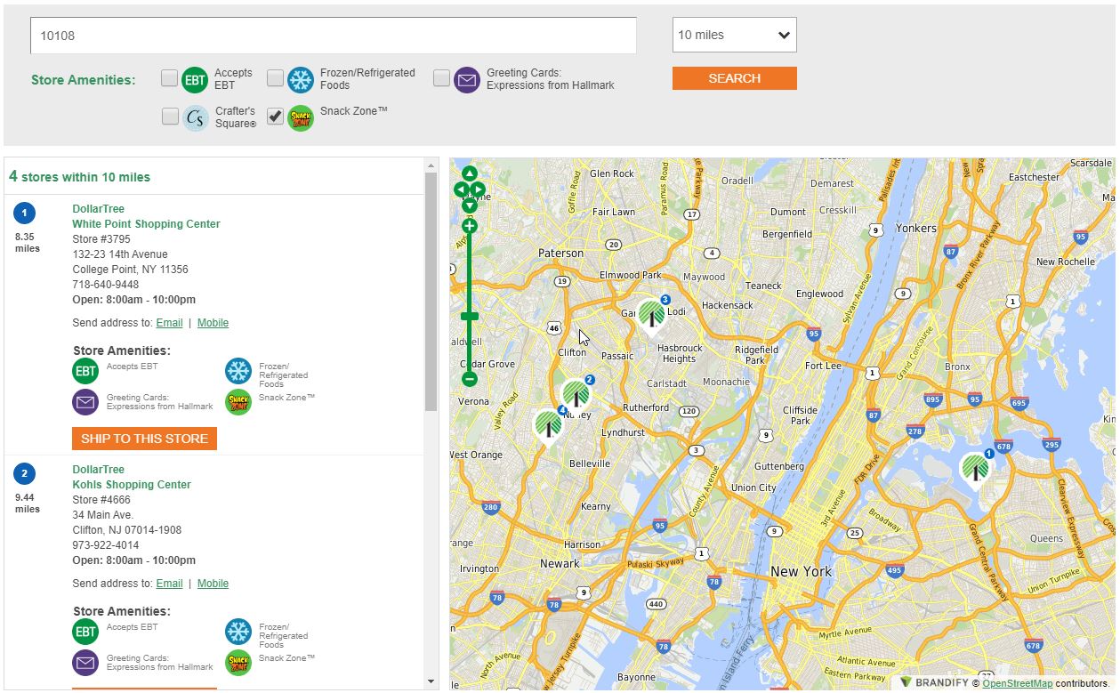1120x693 pixels.
Task: Click phone number 973-922-4014
Action: click(x=105, y=545)
